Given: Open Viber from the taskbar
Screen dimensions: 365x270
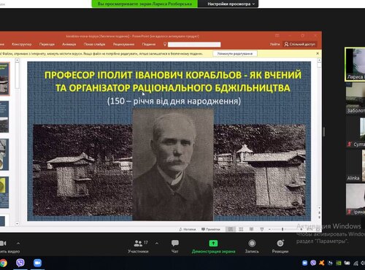Looking at the screenshot, I should tap(20, 263).
